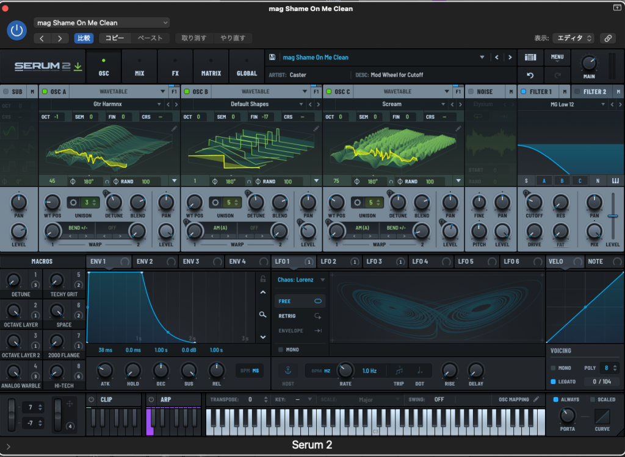
Task: Open the エディタ view selector
Action: pyautogui.click(x=573, y=38)
